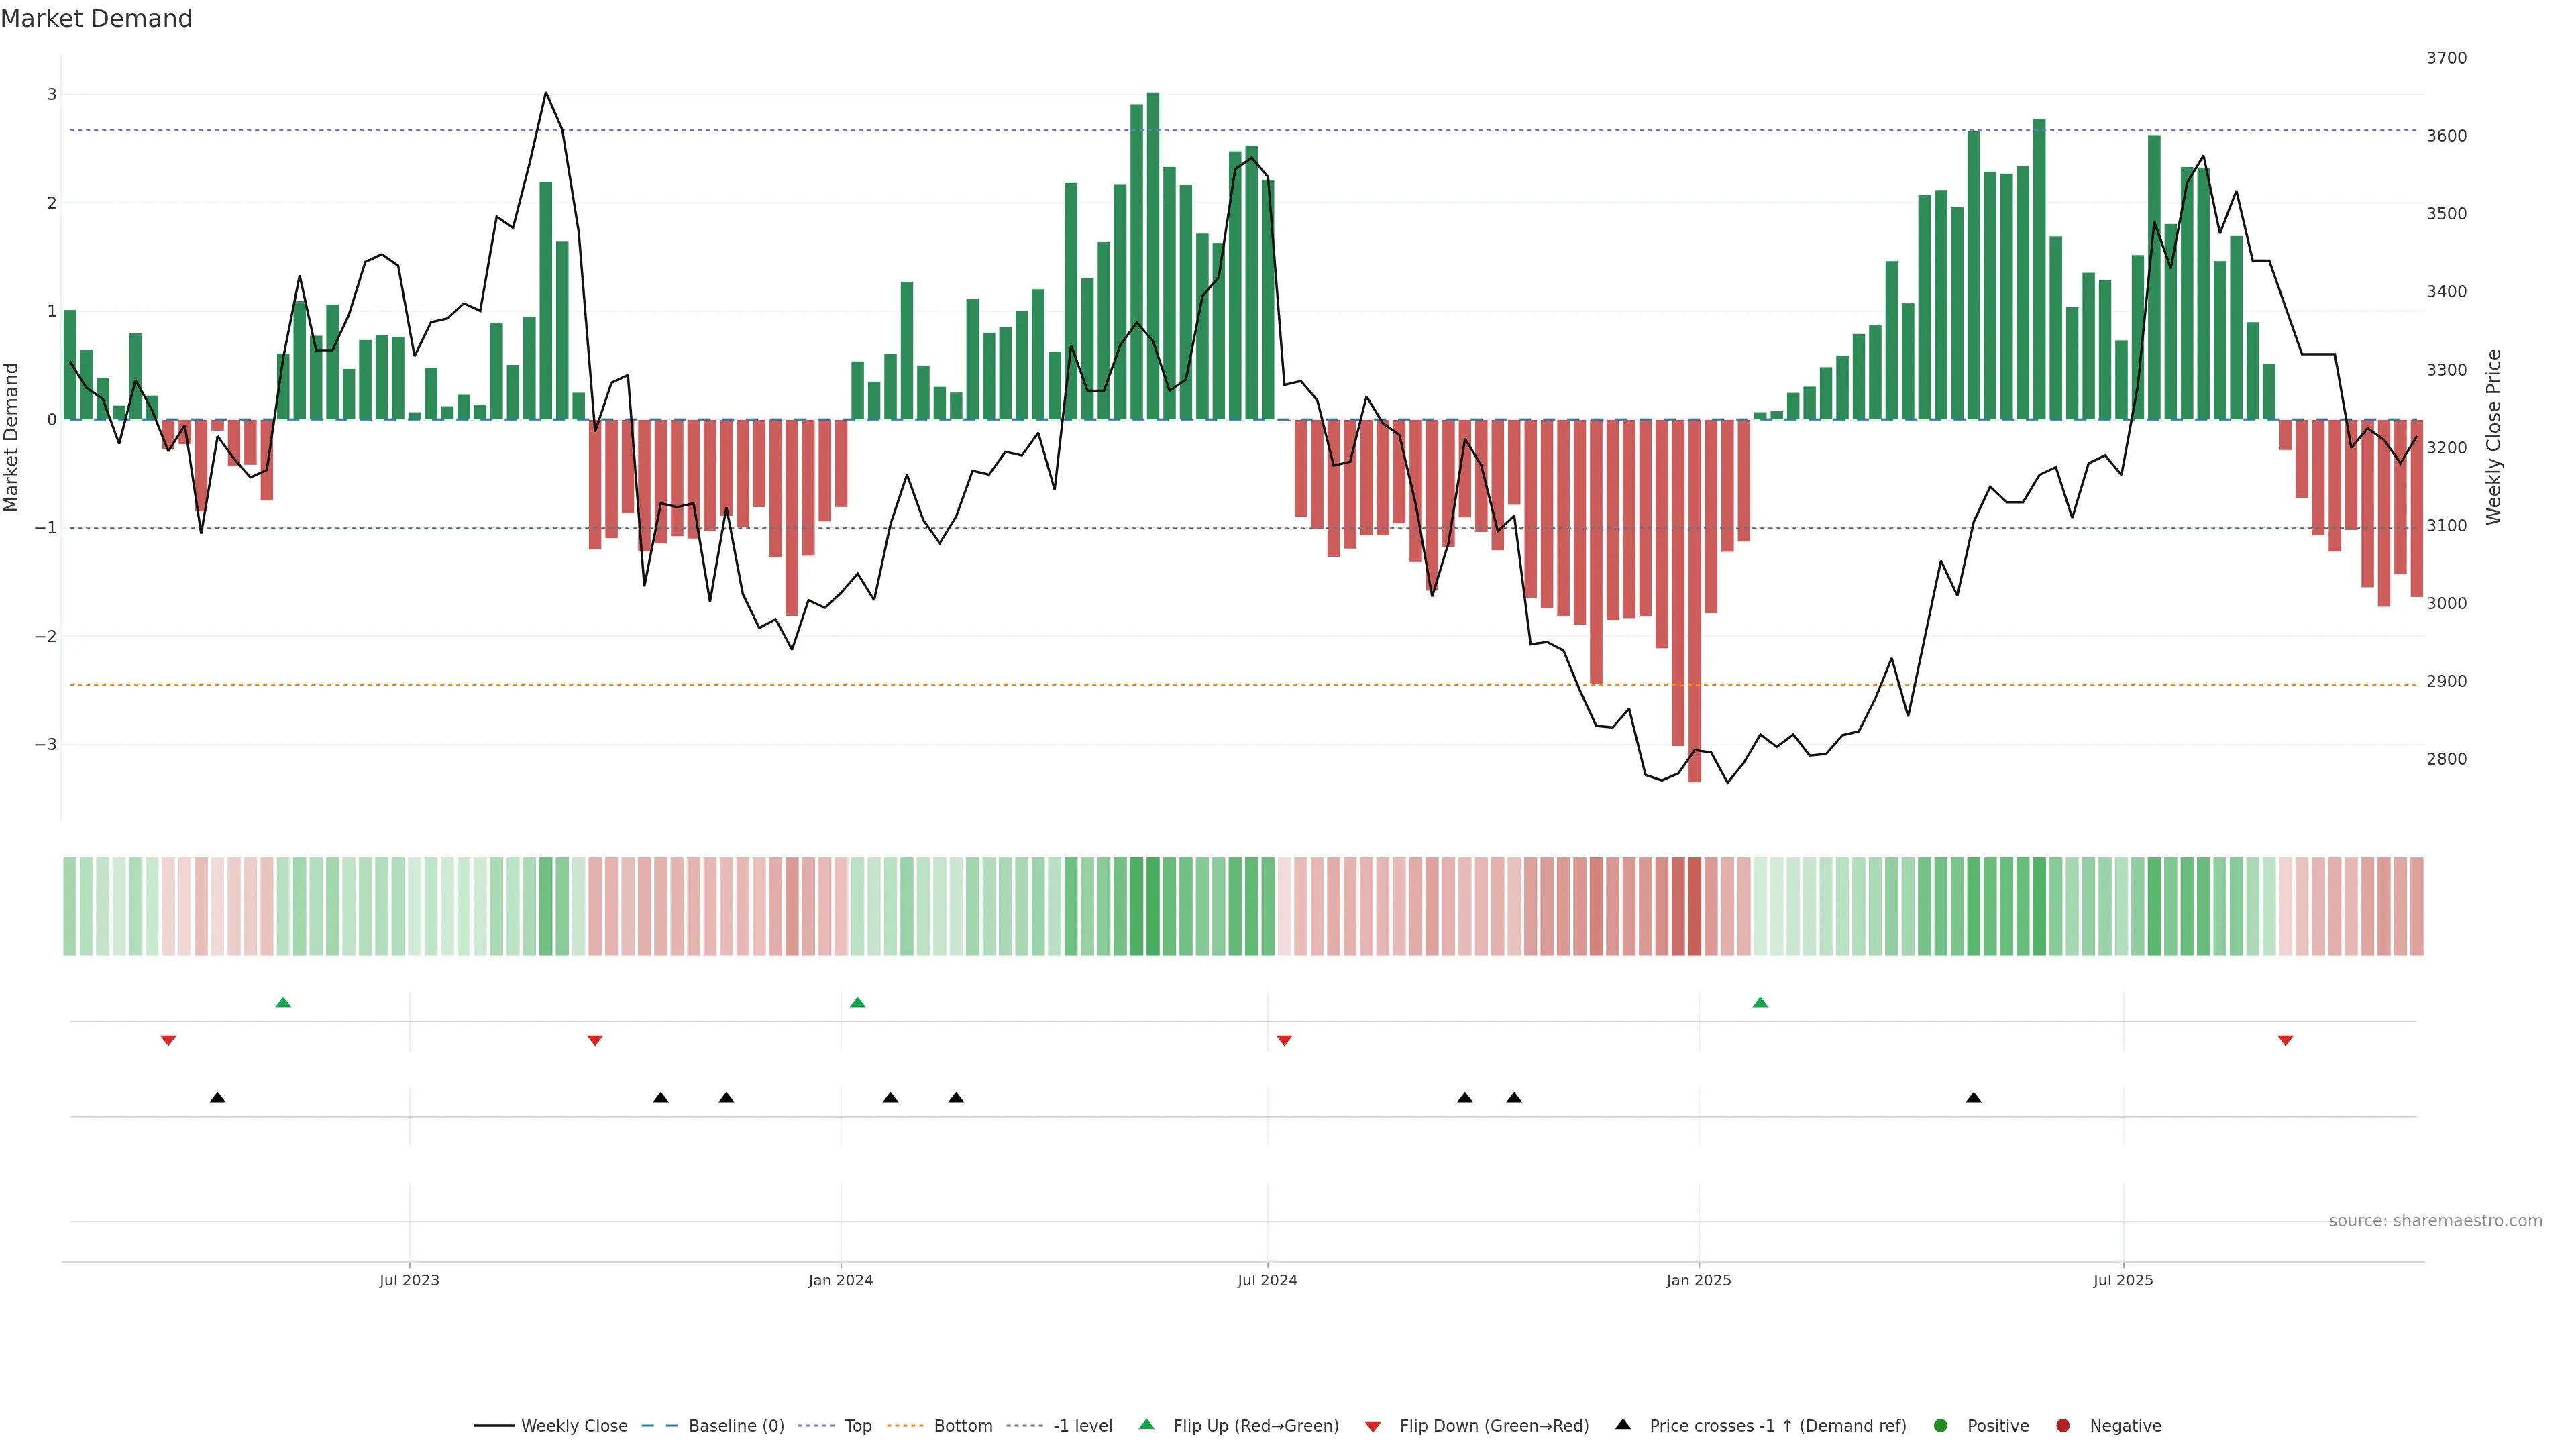Click the Price crosses -1 black triangle legend icon

tap(1623, 1424)
